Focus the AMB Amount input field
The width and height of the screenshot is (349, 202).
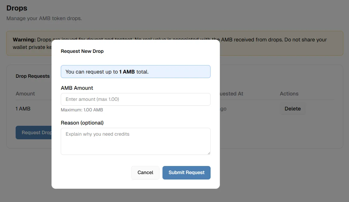[x=135, y=99]
